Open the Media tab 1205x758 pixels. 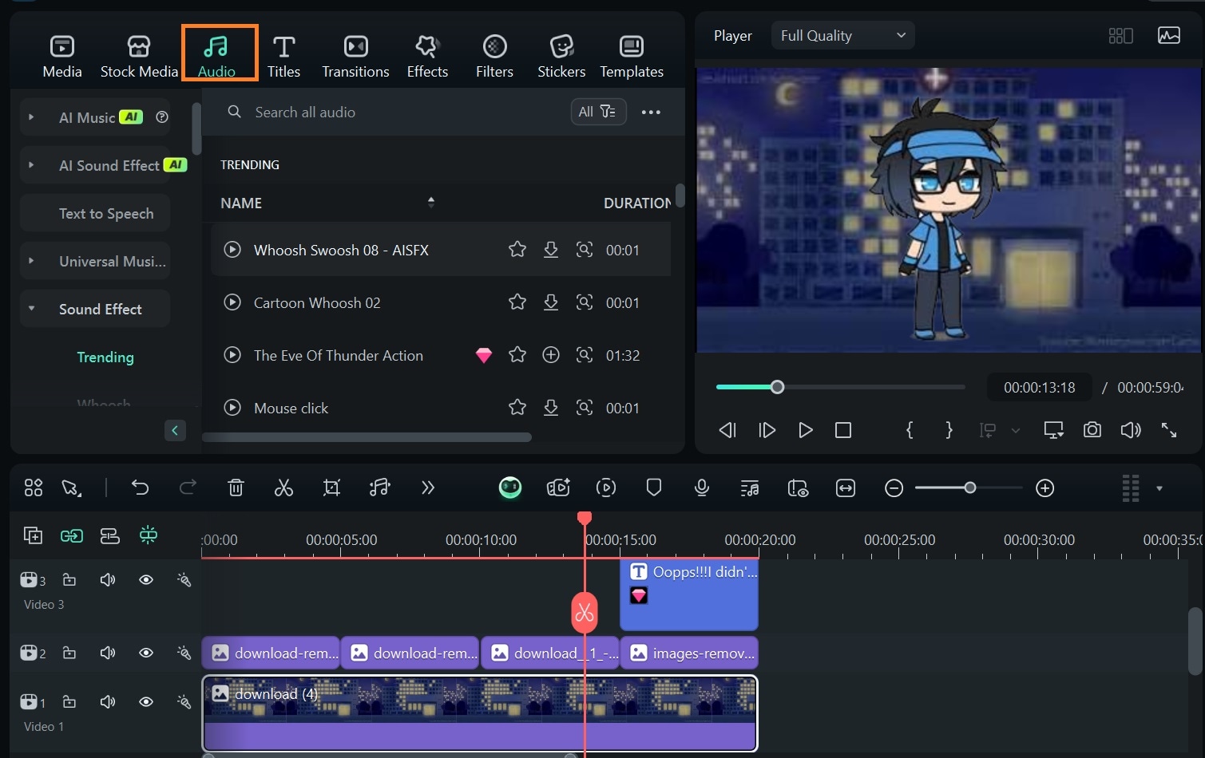tap(62, 57)
